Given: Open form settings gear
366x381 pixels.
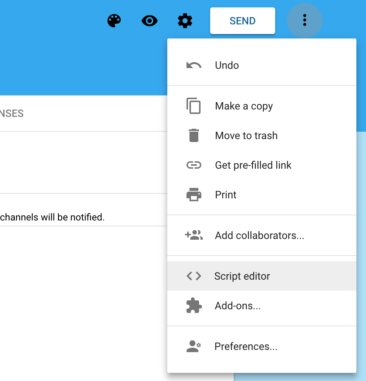Looking at the screenshot, I should (x=185, y=21).
